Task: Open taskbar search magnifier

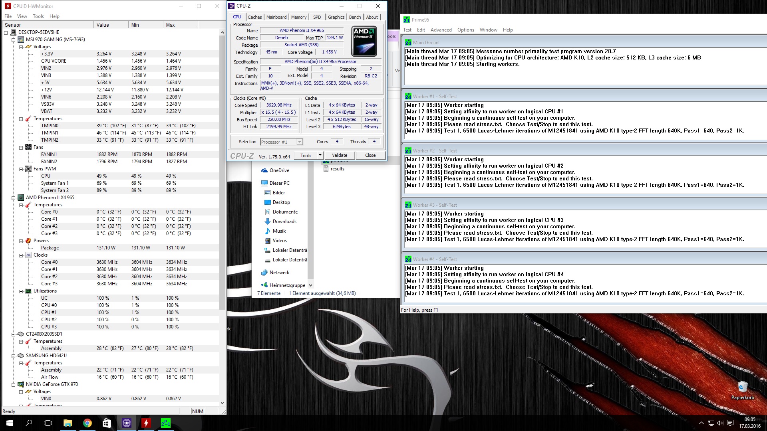Action: click(x=29, y=423)
